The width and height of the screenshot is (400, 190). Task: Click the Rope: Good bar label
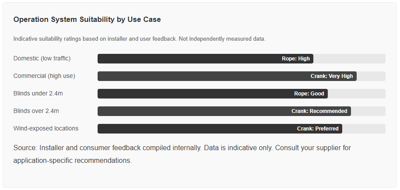click(309, 94)
